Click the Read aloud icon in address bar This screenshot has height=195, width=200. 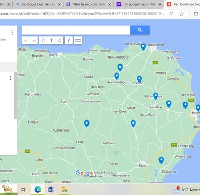pos(171,14)
